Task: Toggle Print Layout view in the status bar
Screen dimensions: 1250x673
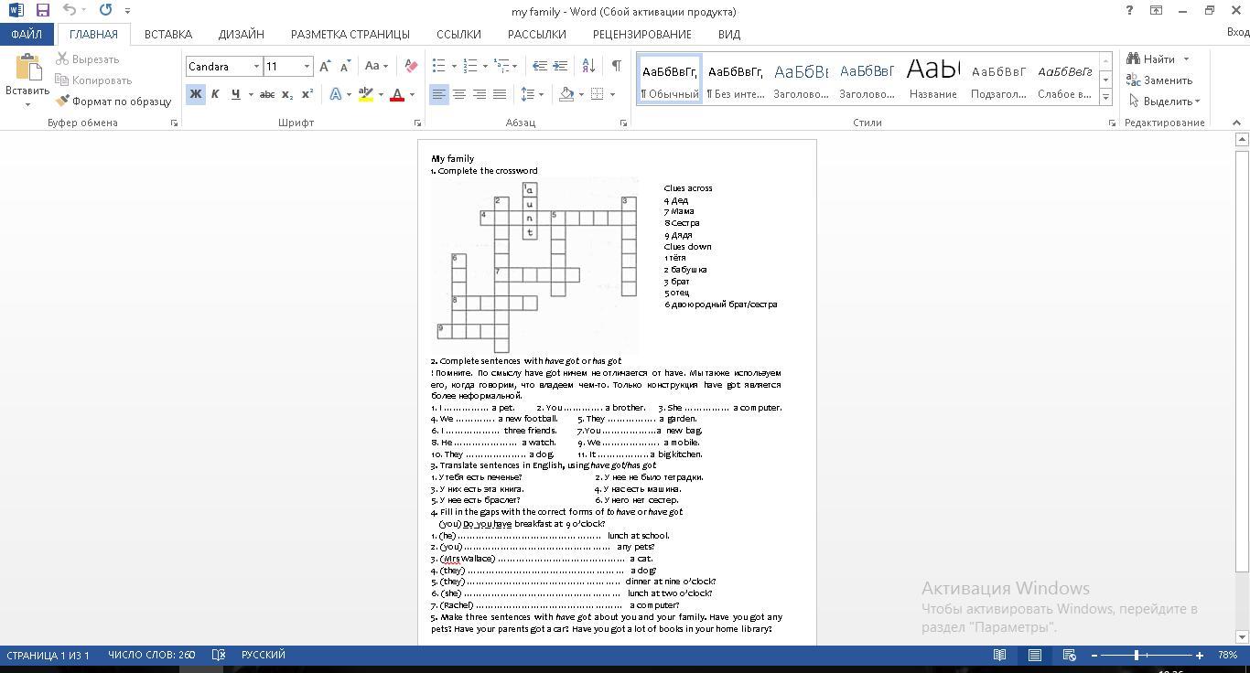Action: point(1035,655)
